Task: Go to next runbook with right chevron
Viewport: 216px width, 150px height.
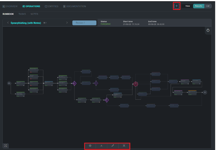Action: pyautogui.click(x=67, y=23)
